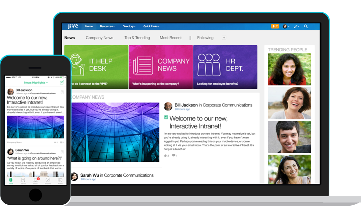Switch to the Top & Trending tab
Viewport: 361px width, 206px height.
[x=137, y=38]
